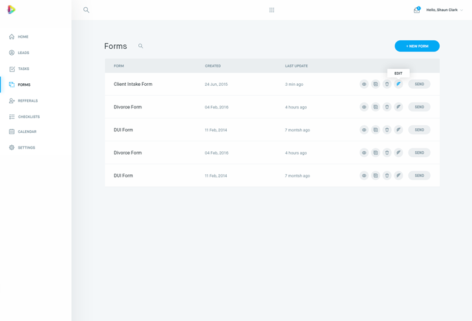The width and height of the screenshot is (472, 321).
Task: Create a new form
Action: coord(417,46)
